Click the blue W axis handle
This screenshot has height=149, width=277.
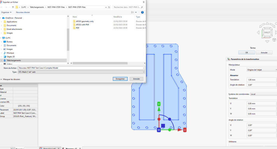[x=159, y=130]
